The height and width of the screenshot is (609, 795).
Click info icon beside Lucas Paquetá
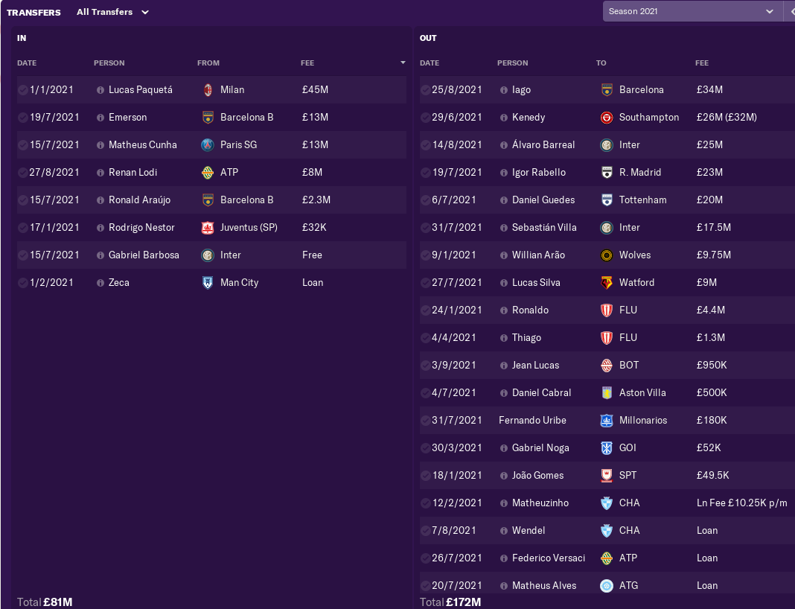[x=100, y=90]
